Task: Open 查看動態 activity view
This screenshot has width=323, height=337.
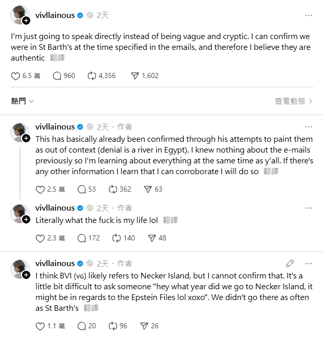Action: [x=294, y=101]
